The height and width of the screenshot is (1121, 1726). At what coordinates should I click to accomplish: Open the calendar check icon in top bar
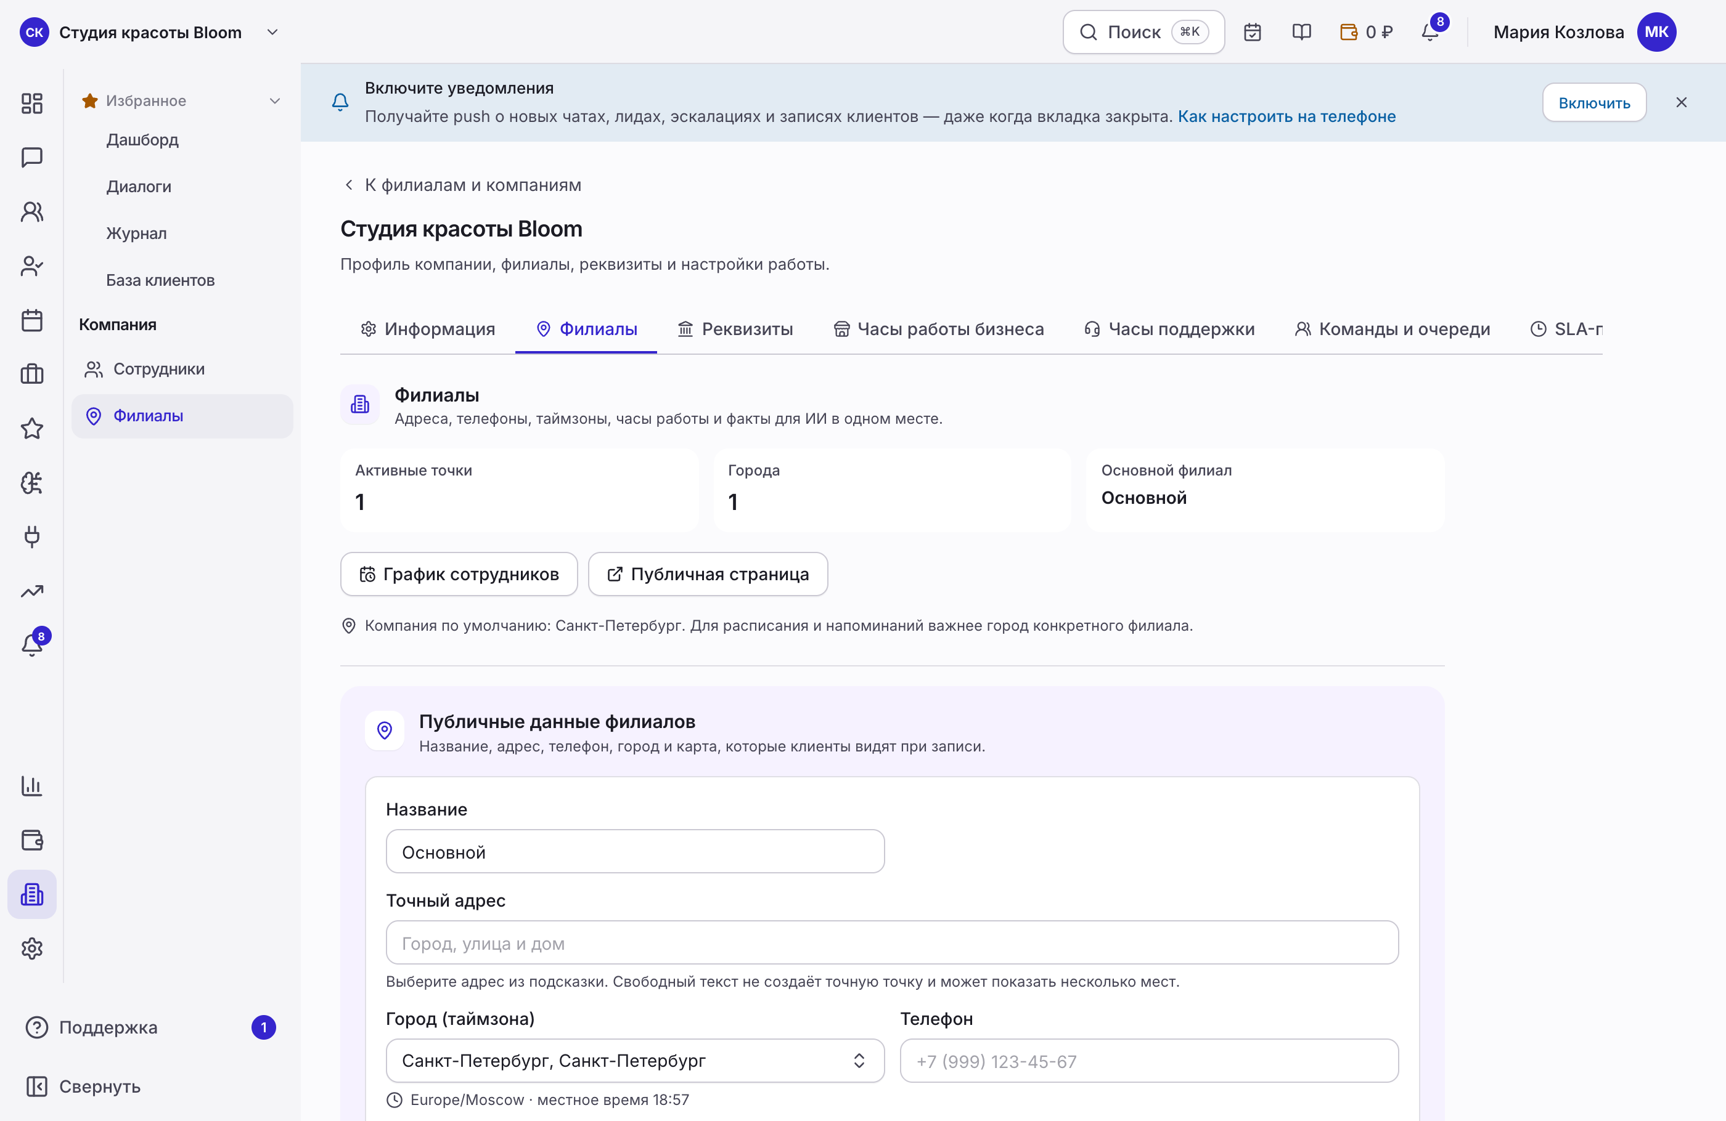pyautogui.click(x=1253, y=32)
